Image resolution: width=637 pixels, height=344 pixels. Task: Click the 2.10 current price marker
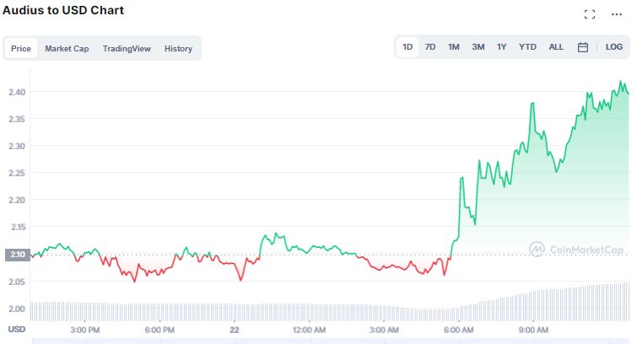(x=18, y=255)
